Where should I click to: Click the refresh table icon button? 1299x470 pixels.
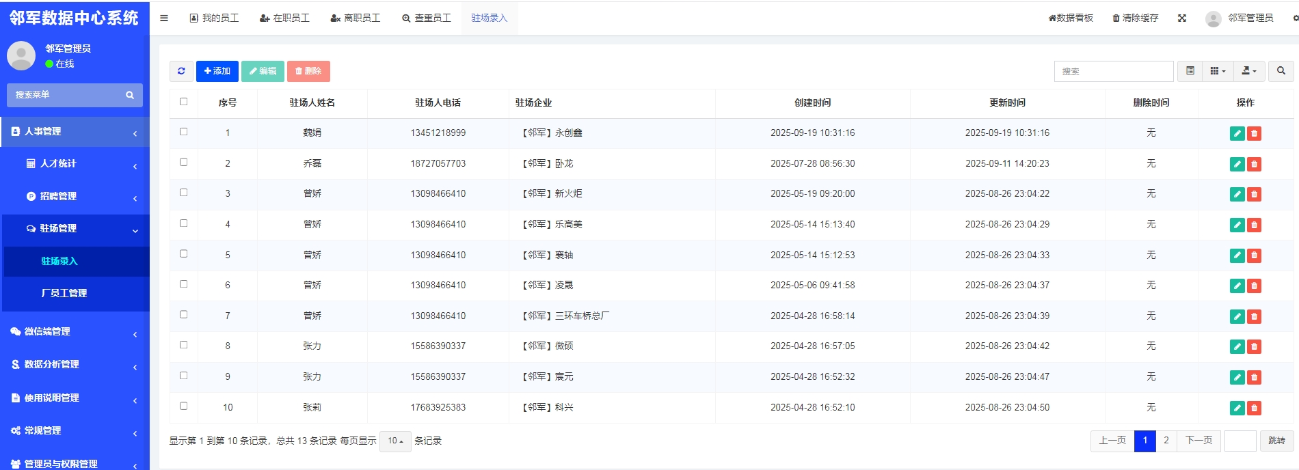coord(181,71)
